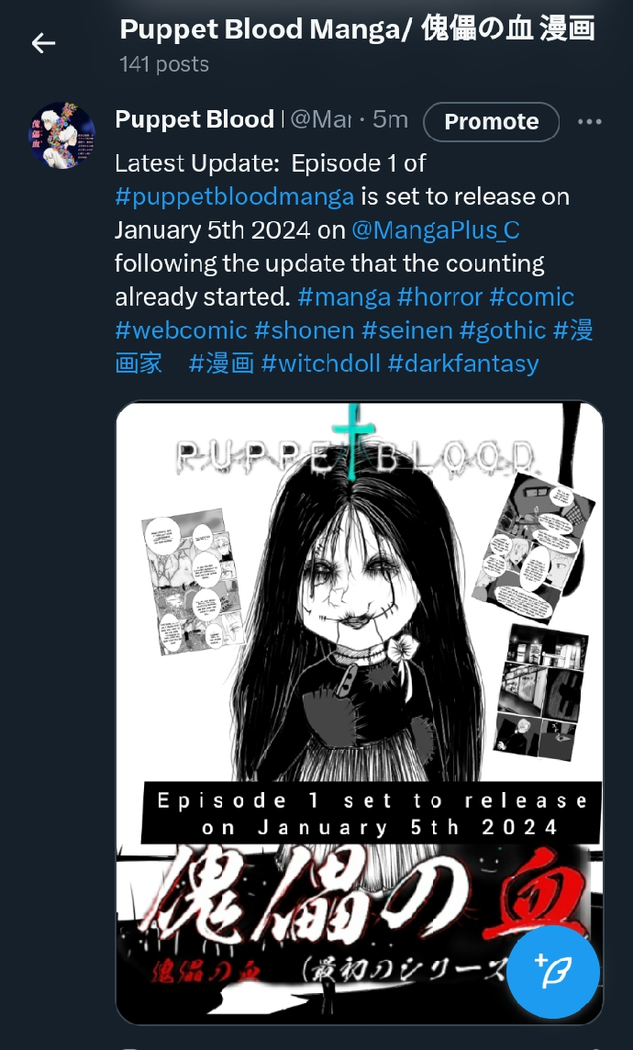Tap the #shonen hashtag
Viewport: 633px width, 1050px height.
tap(305, 330)
